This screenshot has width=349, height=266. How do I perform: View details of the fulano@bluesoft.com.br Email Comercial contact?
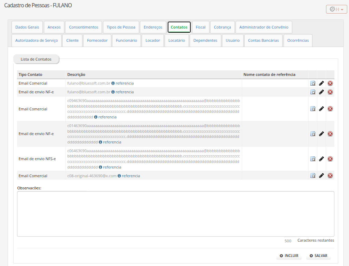313,83
